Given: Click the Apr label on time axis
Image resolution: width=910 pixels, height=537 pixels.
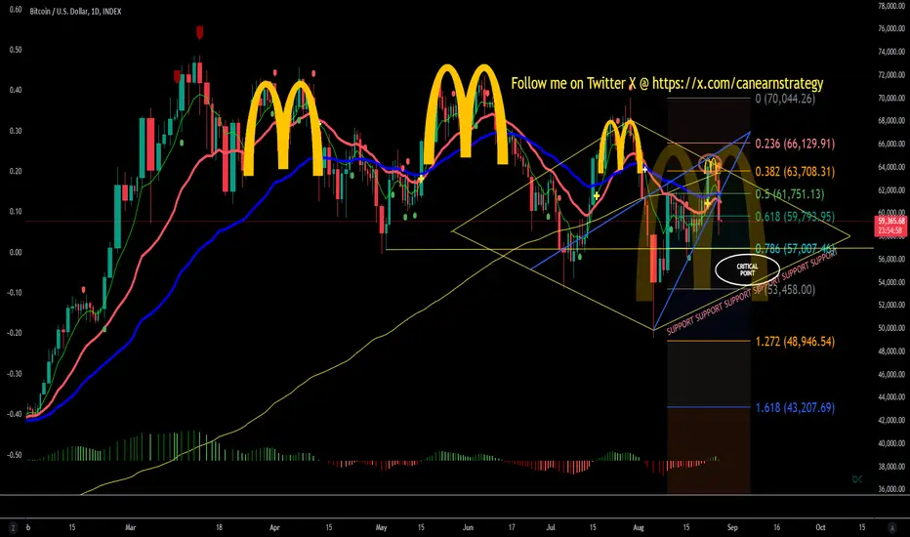Looking at the screenshot, I should 274,527.
